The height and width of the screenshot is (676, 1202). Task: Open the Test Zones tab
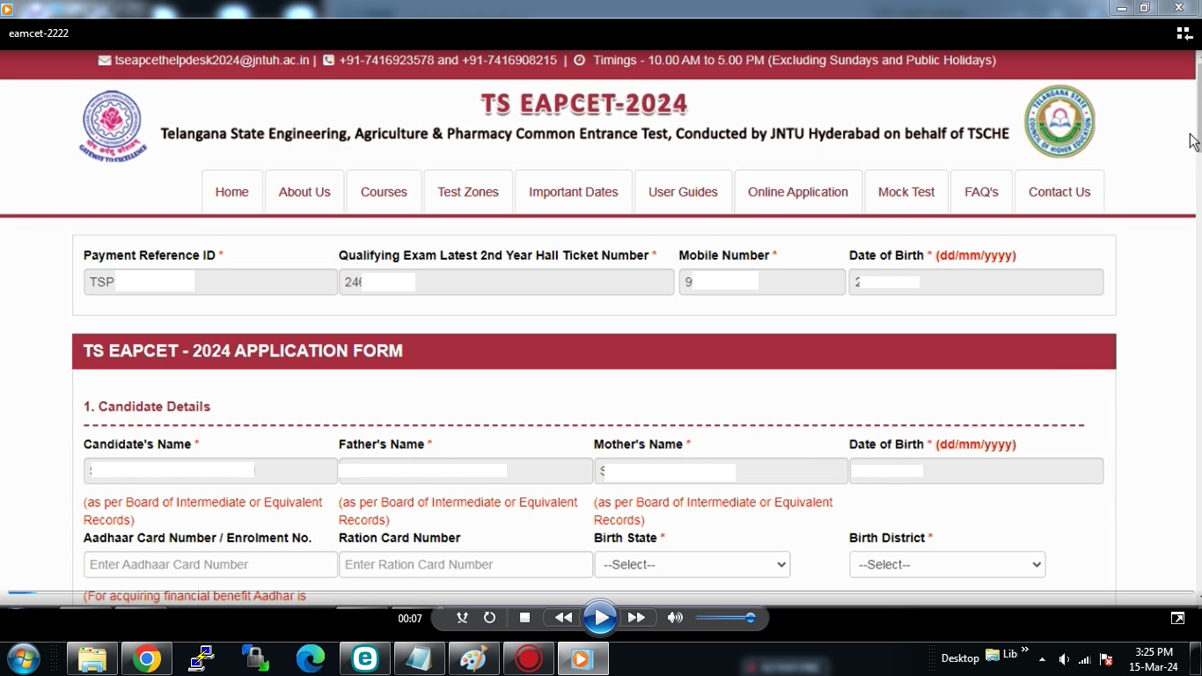point(468,192)
